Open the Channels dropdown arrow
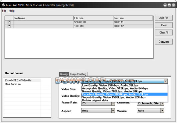The image size is (177, 123). [x=162, y=103]
